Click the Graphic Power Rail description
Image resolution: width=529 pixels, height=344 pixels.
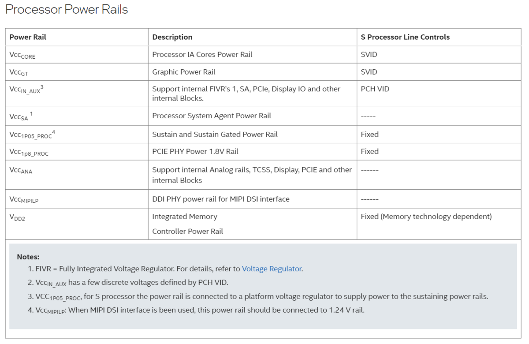(184, 72)
